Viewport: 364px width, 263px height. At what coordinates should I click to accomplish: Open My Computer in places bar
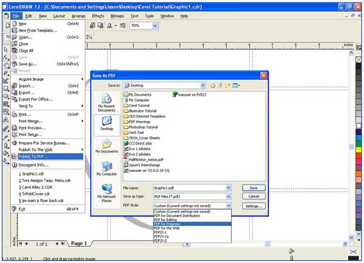[x=107, y=169]
